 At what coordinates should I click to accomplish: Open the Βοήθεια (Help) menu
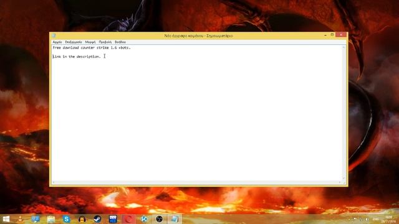tap(120, 42)
